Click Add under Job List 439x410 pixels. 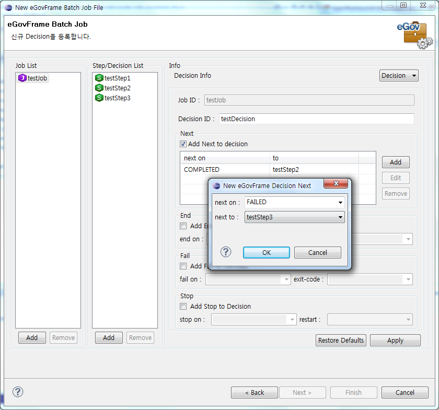point(32,338)
